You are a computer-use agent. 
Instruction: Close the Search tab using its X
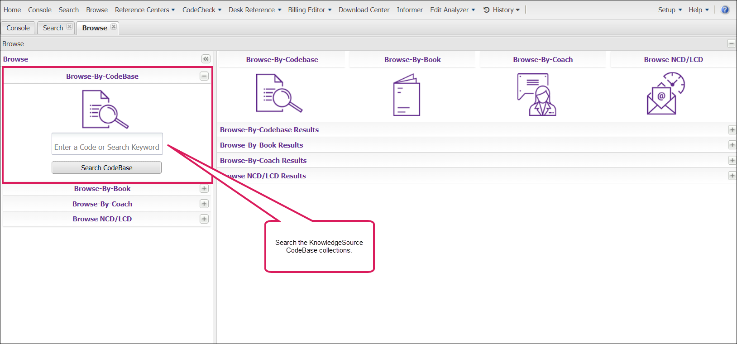coord(69,27)
